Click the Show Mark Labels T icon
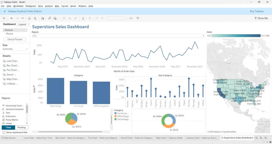272x144 pixels. click(97, 18)
